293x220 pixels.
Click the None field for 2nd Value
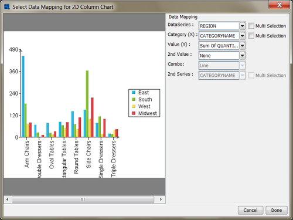[x=219, y=56]
